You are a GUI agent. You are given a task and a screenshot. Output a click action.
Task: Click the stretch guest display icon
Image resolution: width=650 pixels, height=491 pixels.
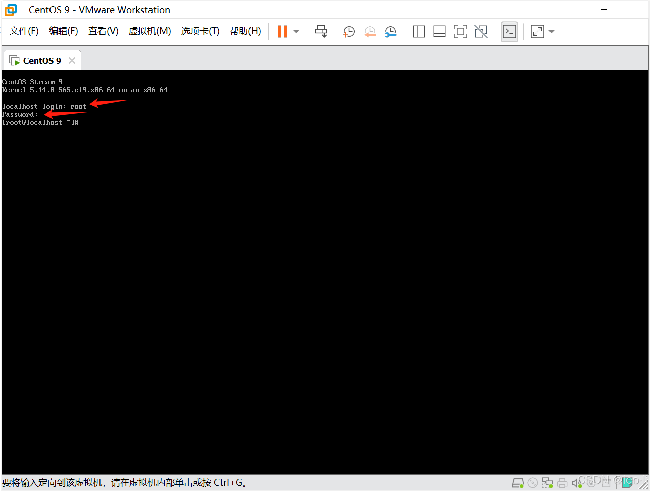pyautogui.click(x=537, y=31)
